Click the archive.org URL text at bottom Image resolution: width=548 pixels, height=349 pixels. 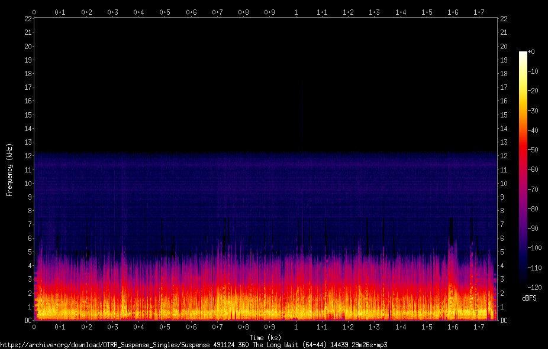point(194,345)
